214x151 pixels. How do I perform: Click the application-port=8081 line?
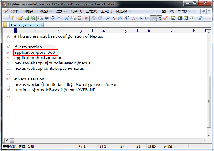[x=36, y=52]
